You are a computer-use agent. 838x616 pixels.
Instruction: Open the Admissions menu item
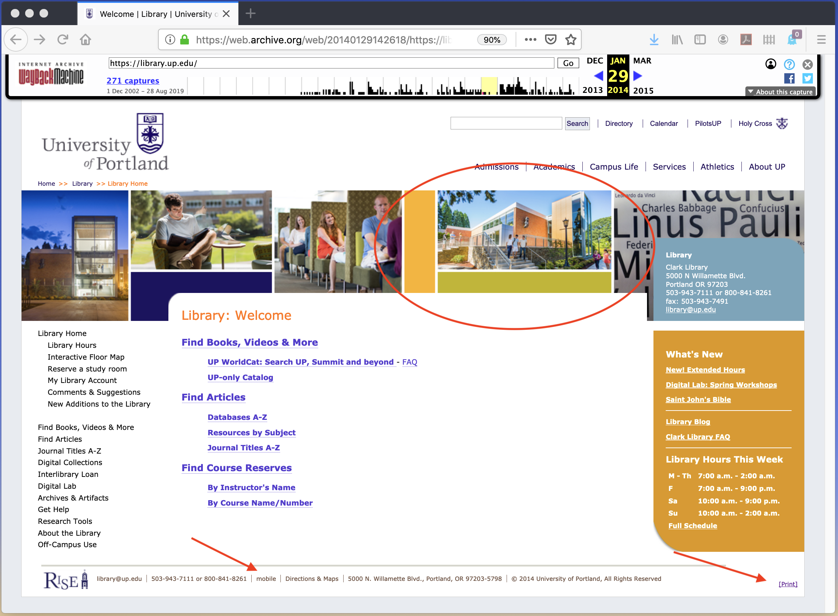coord(496,167)
